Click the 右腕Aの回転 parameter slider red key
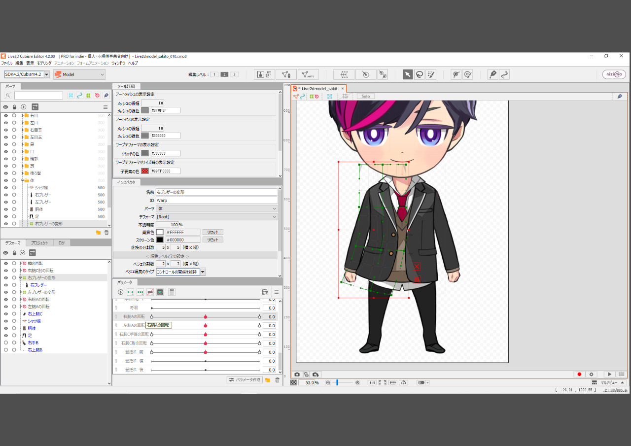 coord(206,316)
